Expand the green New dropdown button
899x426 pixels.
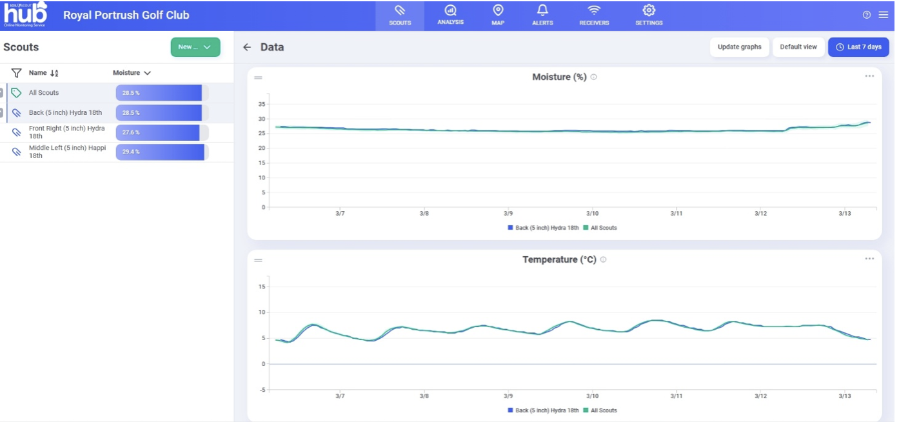[x=195, y=47]
